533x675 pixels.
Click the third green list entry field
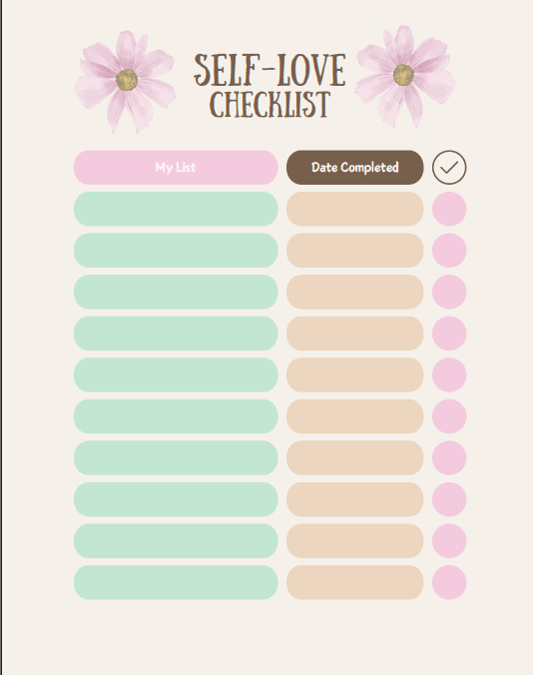[176, 292]
